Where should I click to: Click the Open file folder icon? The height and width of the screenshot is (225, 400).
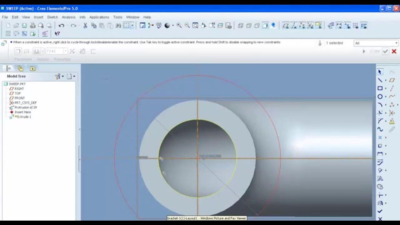point(16,26)
